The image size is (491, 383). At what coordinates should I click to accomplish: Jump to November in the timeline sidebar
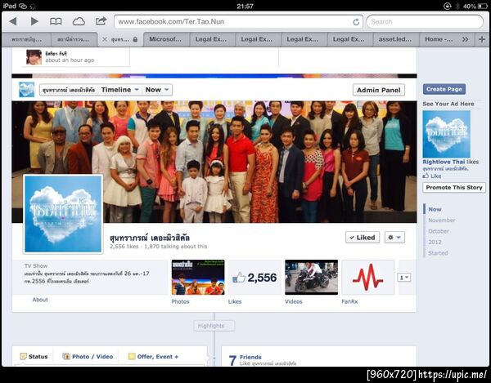pos(442,220)
